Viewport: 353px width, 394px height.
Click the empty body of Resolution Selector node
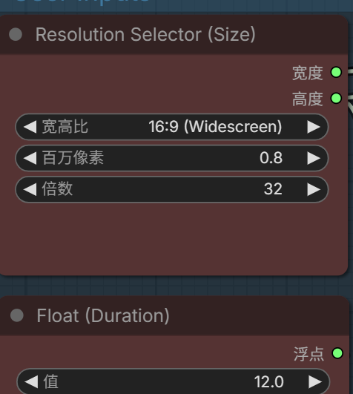tap(174, 237)
